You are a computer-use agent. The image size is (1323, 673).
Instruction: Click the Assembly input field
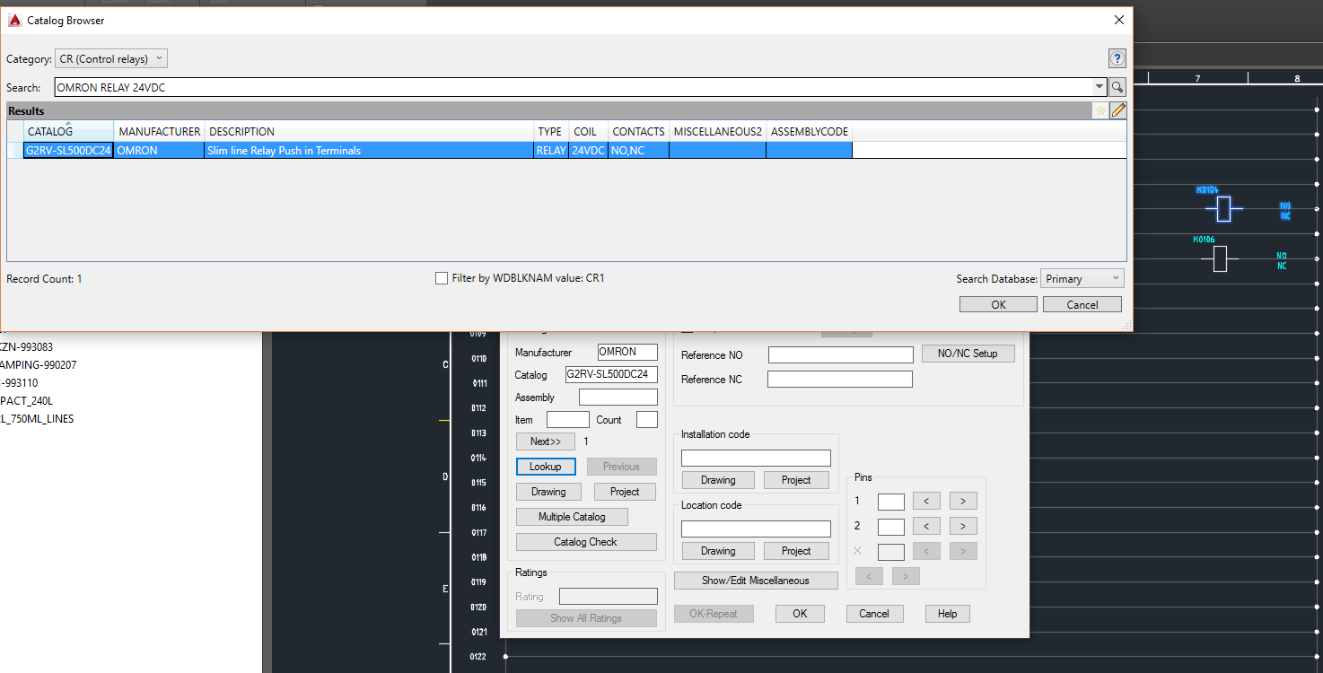click(x=618, y=398)
